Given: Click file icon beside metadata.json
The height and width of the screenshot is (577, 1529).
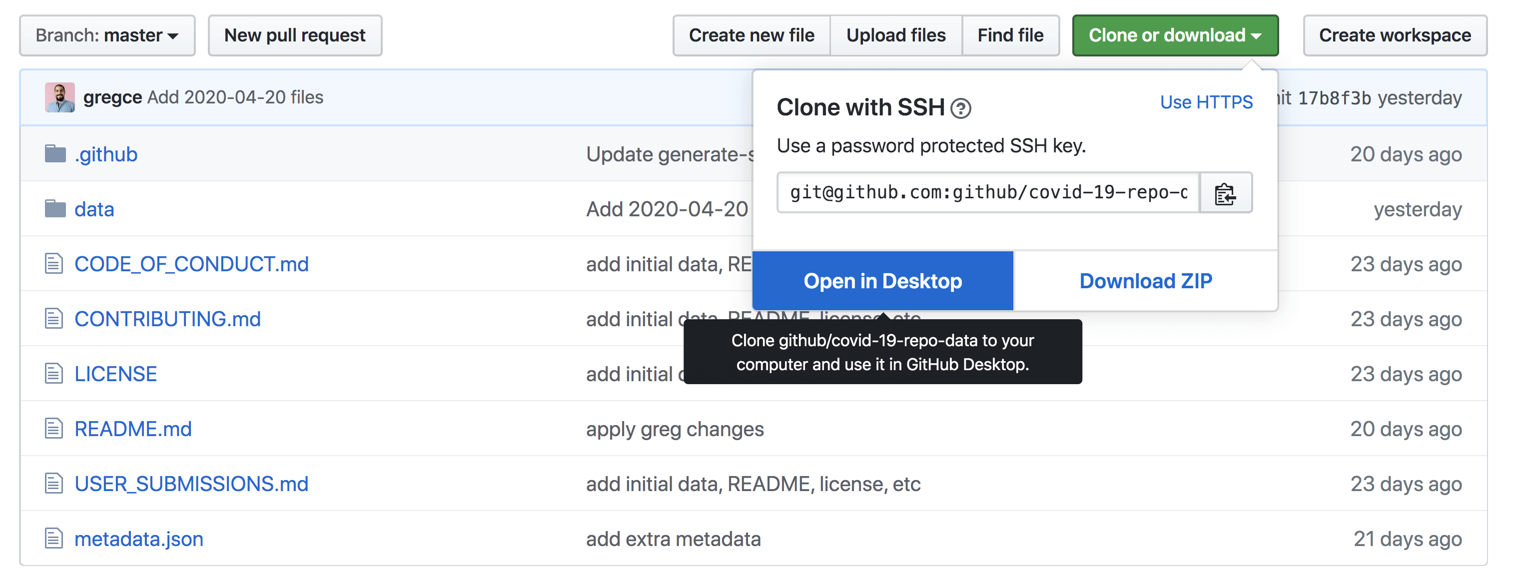Looking at the screenshot, I should tap(54, 539).
